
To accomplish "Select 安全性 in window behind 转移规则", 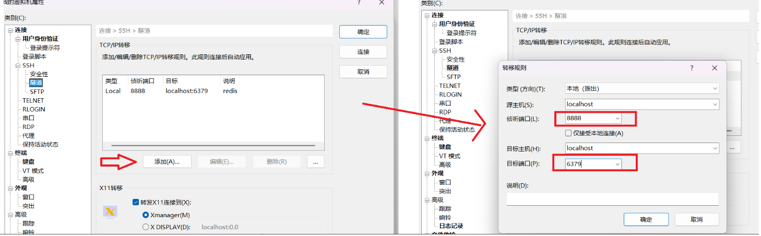I will pyautogui.click(x=456, y=60).
